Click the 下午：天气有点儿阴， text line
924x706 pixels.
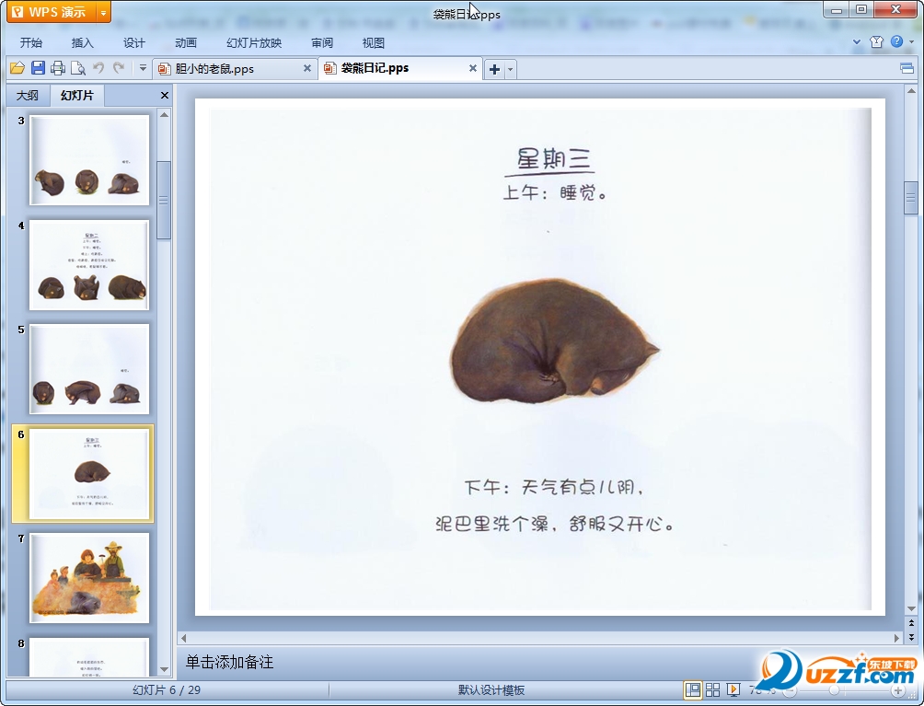553,487
